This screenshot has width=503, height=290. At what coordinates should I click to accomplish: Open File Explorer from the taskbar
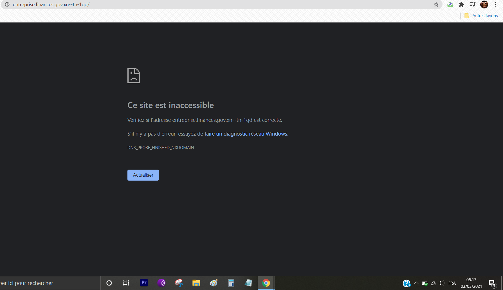pos(196,283)
